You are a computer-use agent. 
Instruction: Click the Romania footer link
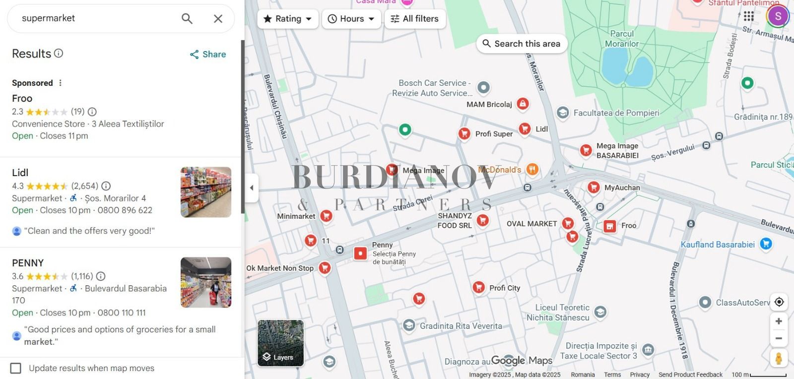tap(583, 375)
